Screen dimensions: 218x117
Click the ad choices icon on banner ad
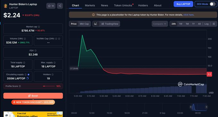pos(58,113)
